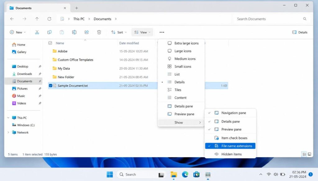This screenshot has height=181, width=318.
Task: Collapse the This PC tree node
Action: pyautogui.click(x=8, y=118)
